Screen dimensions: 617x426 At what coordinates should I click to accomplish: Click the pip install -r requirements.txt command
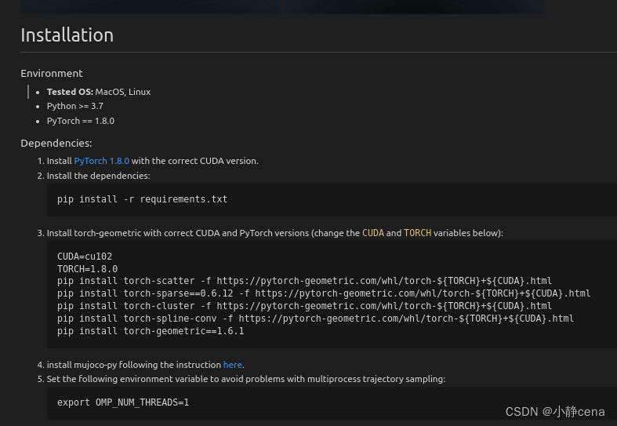coord(142,199)
